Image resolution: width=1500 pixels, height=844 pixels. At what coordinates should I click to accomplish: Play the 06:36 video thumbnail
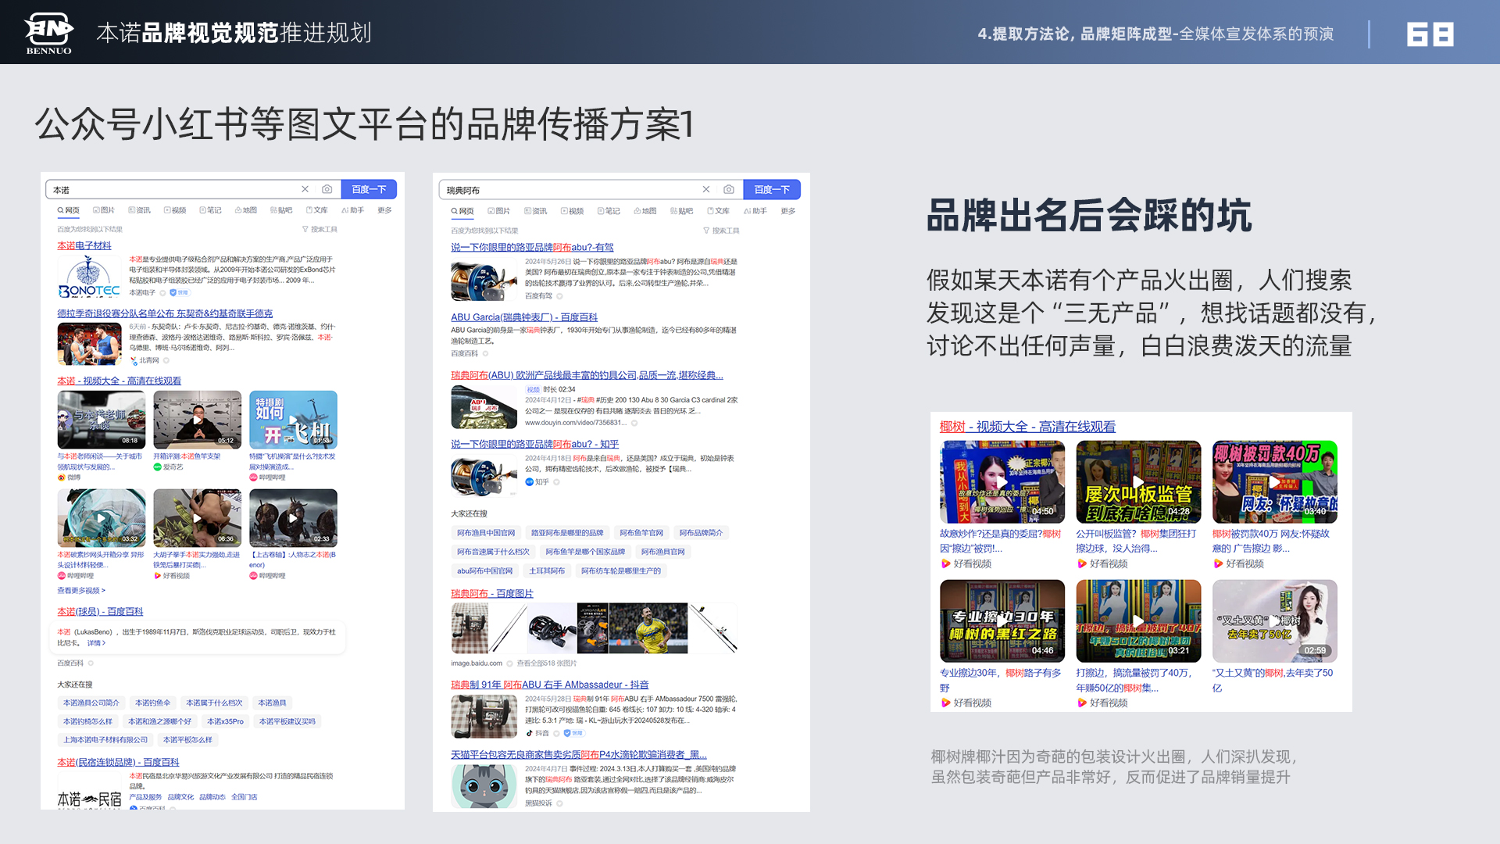pos(198,518)
